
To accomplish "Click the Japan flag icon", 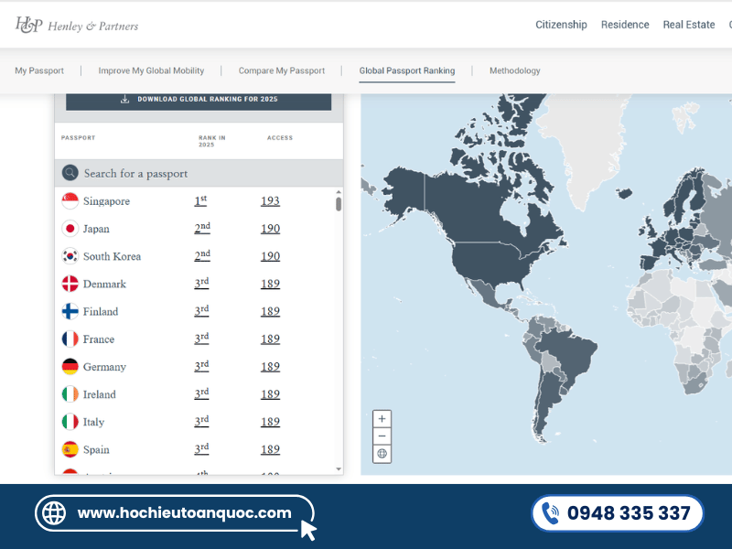I will click(x=70, y=229).
